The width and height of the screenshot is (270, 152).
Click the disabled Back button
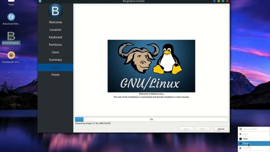coord(186,129)
